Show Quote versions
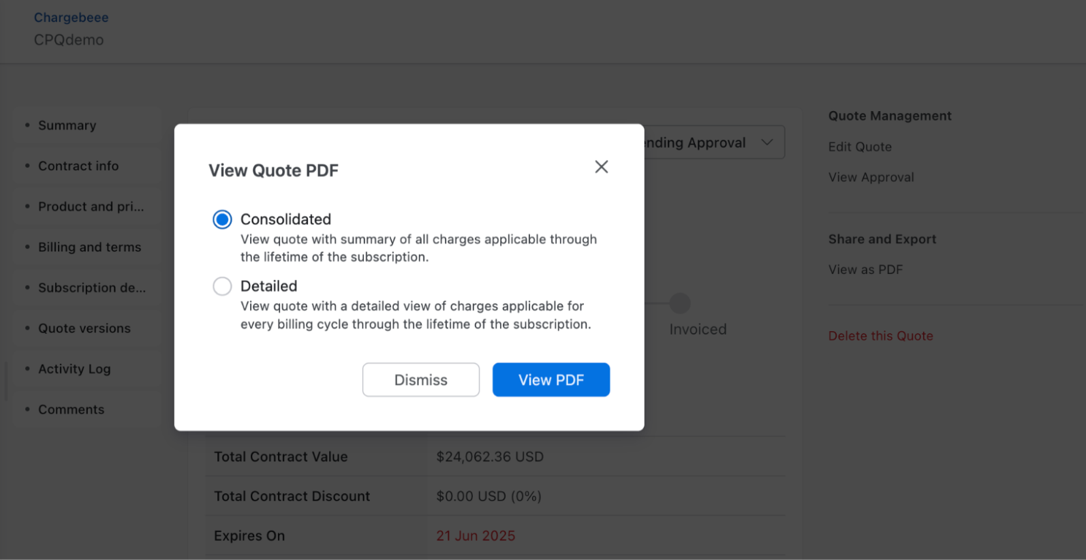 pos(84,328)
